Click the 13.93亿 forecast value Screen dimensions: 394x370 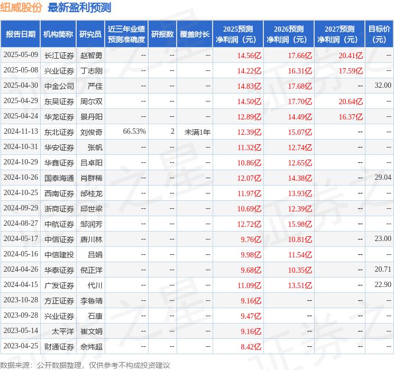point(300,193)
